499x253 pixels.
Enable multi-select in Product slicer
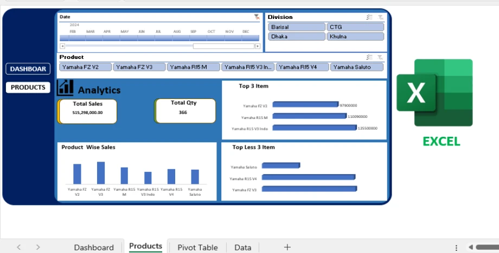coord(369,57)
